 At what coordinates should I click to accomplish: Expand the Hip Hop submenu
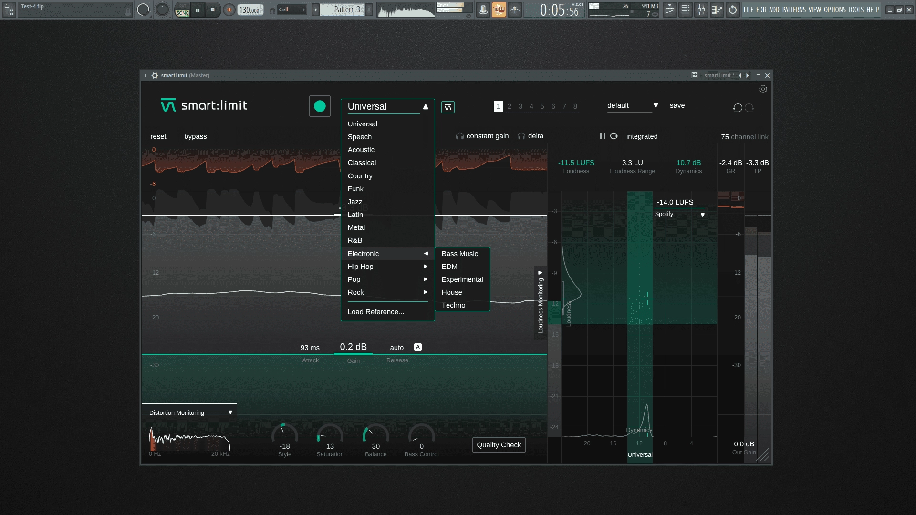[387, 267]
